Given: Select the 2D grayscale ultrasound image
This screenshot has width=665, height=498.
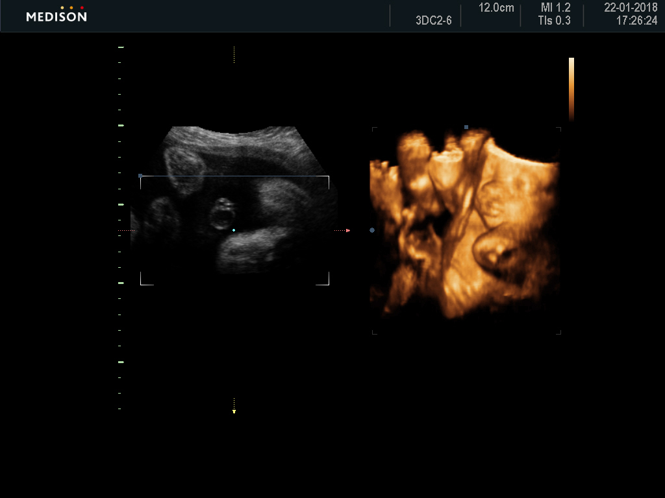Looking at the screenshot, I should click(x=234, y=201).
